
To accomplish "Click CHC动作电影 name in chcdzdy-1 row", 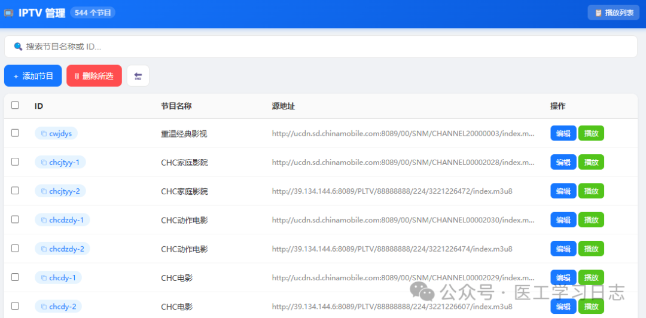I will coord(184,220).
